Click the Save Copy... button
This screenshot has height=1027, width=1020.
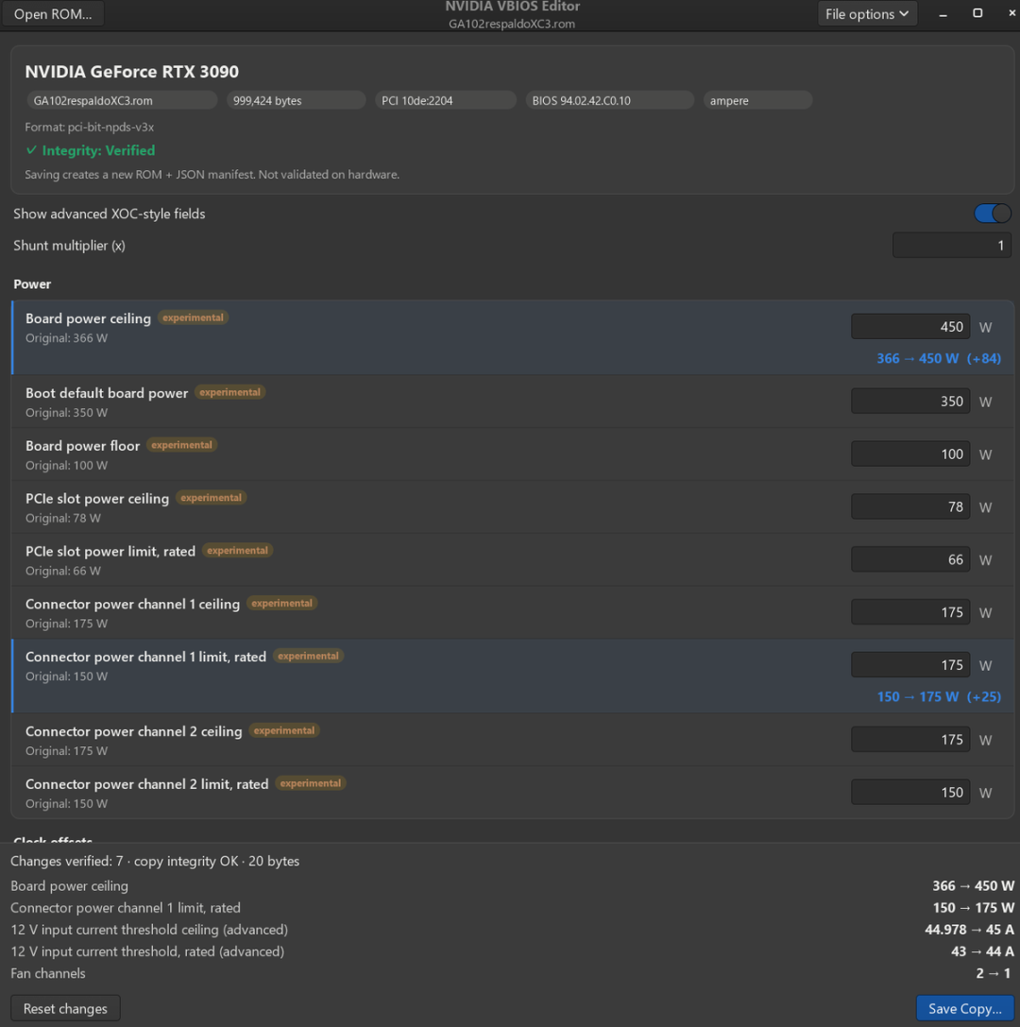pyautogui.click(x=965, y=1009)
